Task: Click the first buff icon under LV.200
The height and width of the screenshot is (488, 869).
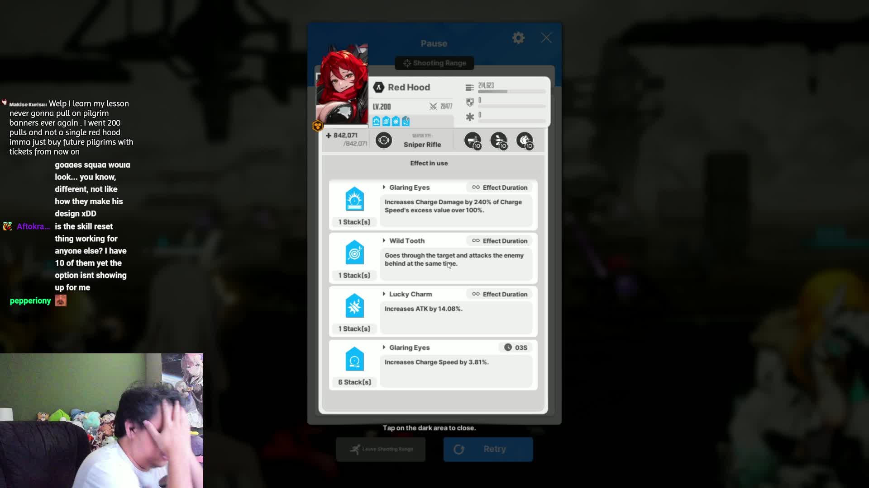Action: click(x=377, y=121)
